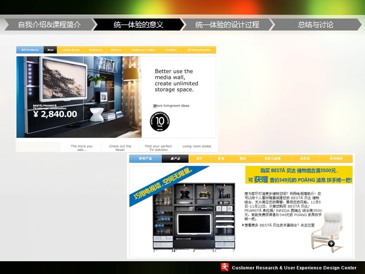Open 厨房 in Chinese IKEA nav

(x=242, y=159)
